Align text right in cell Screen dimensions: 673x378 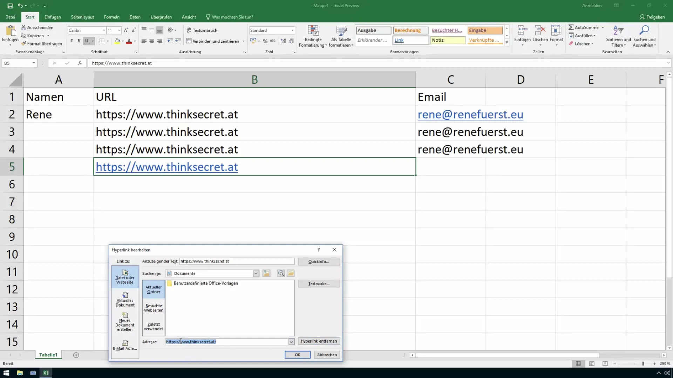pyautogui.click(x=159, y=41)
